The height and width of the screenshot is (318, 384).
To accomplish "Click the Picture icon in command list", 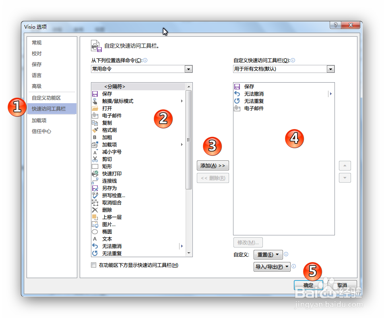I will pyautogui.click(x=95, y=224).
